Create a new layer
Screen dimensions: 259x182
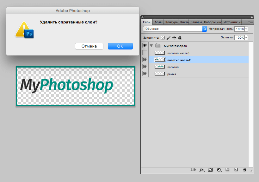tap(236, 170)
